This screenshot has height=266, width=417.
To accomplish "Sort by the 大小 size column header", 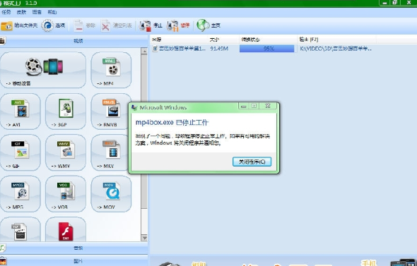I will click(x=223, y=40).
